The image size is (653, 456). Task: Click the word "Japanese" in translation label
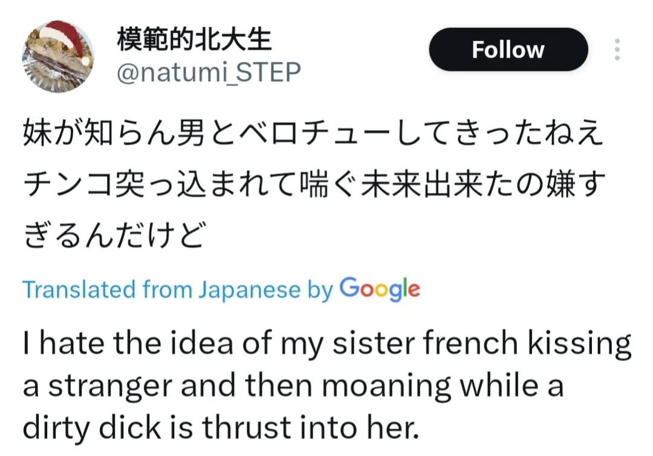249,290
